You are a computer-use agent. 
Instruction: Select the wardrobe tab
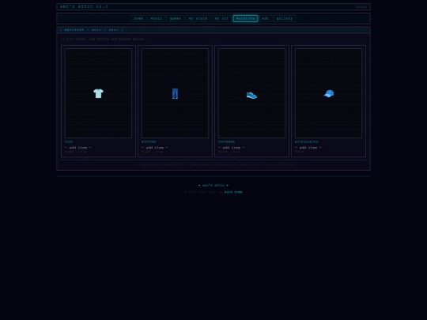(245, 18)
